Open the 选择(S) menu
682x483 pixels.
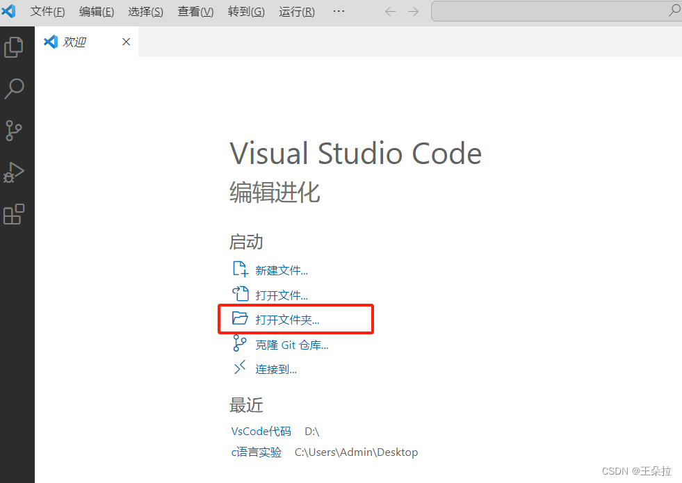[146, 12]
